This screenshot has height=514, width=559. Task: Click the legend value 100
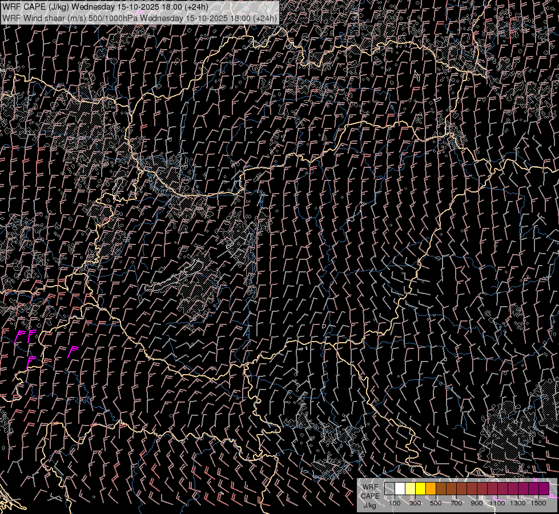(395, 503)
